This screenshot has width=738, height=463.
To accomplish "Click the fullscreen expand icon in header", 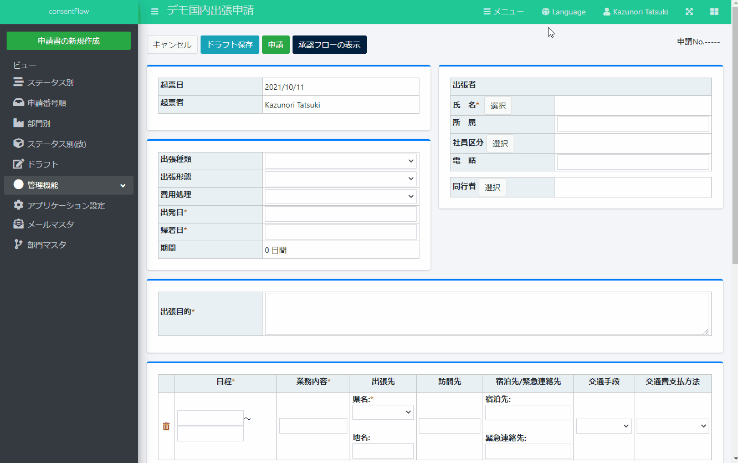I will pos(689,12).
